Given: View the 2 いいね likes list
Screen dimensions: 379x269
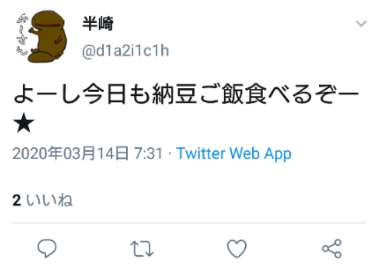Looking at the screenshot, I should [x=42, y=200].
